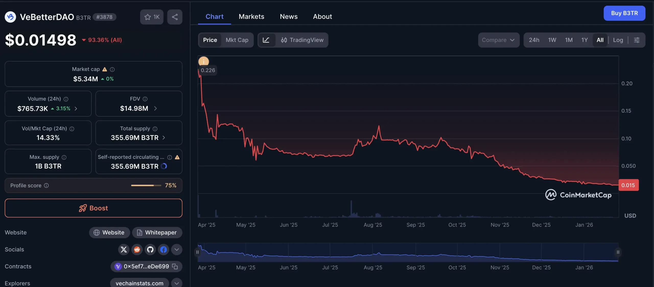Open the Compare dropdown
Viewport: 654px width, 287px height.
tap(498, 40)
